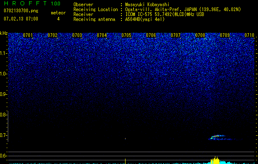Click the 0.7 kHz axis label

3,135
